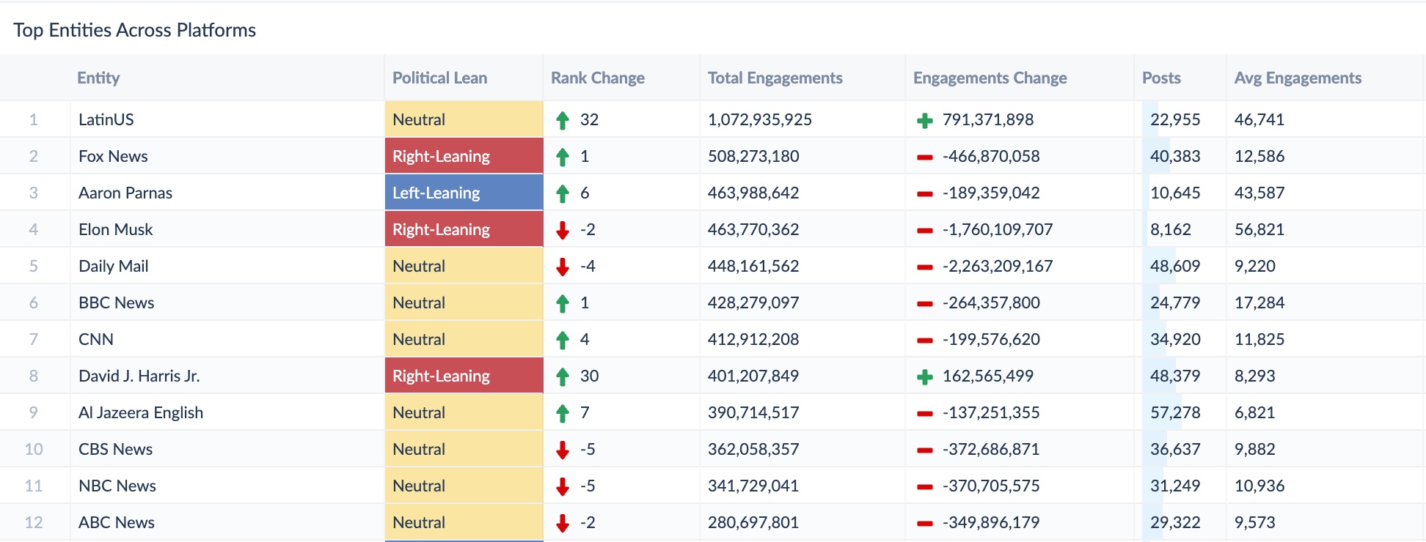Click the green up arrow in LatinUS row
This screenshot has height=542, width=1426.
[x=563, y=120]
